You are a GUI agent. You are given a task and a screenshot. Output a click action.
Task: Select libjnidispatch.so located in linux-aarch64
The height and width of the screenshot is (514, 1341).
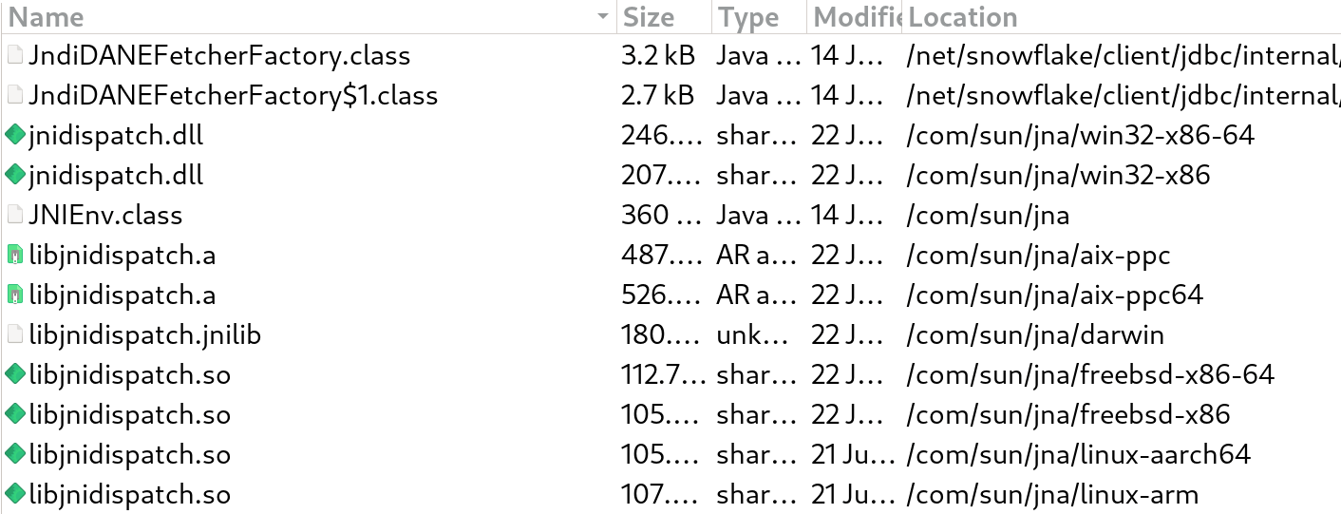(129, 455)
